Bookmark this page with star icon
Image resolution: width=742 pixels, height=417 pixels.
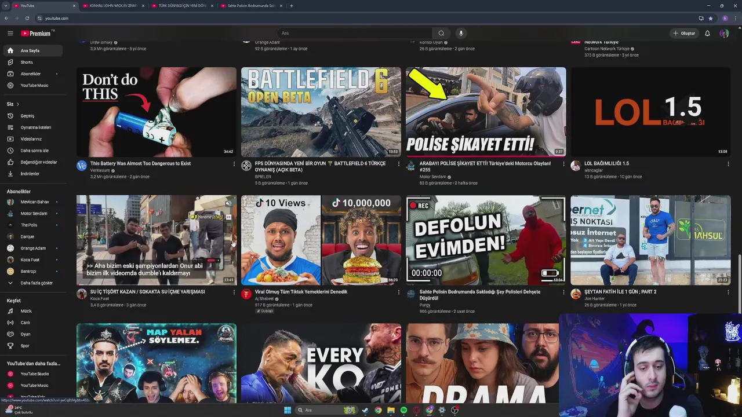coord(711,18)
